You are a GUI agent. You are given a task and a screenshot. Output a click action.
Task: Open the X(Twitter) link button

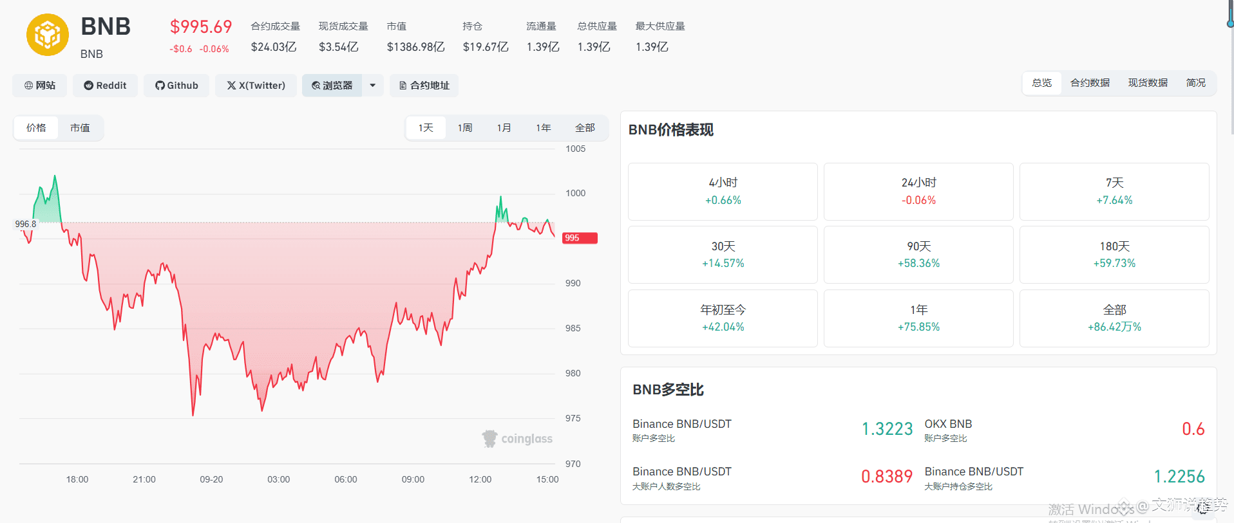[256, 86]
